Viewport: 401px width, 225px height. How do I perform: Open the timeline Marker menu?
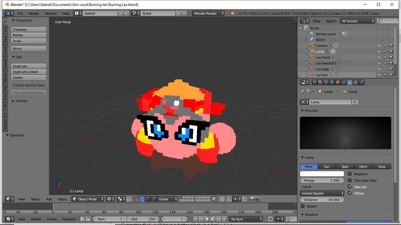[36, 219]
